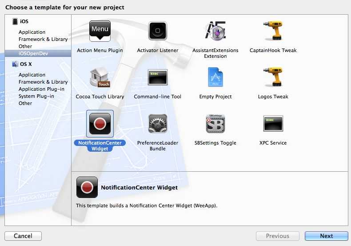Select the Application Plug-in category

(41, 89)
